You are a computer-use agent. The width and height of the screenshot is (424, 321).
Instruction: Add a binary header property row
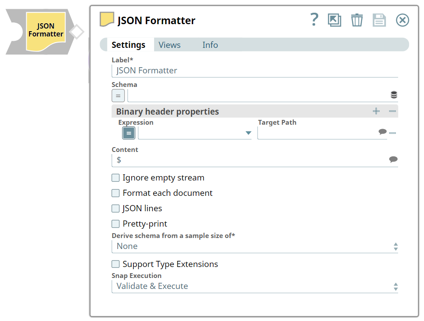376,111
